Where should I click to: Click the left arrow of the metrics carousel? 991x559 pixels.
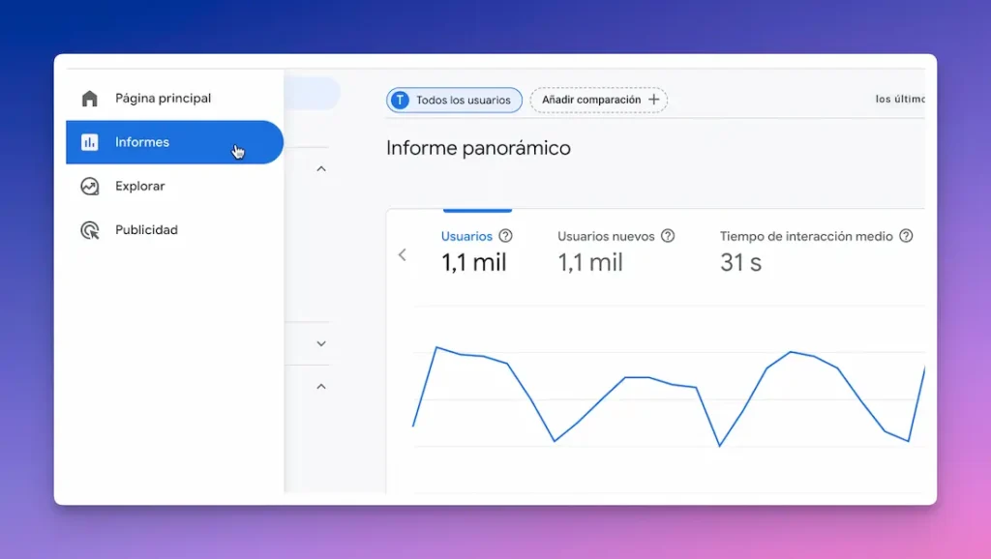403,254
